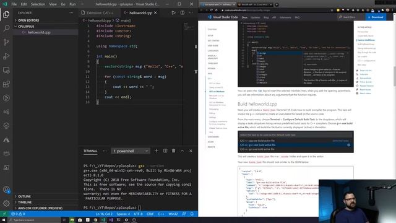Open the Selection menu
Screen dimensions: 396x223
pos(38,4)
